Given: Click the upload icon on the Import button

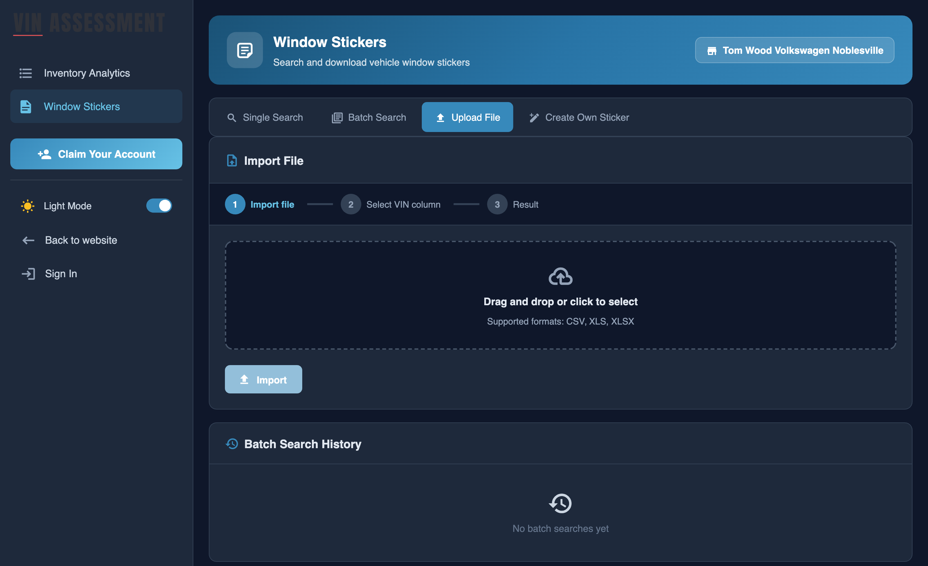Looking at the screenshot, I should (244, 379).
